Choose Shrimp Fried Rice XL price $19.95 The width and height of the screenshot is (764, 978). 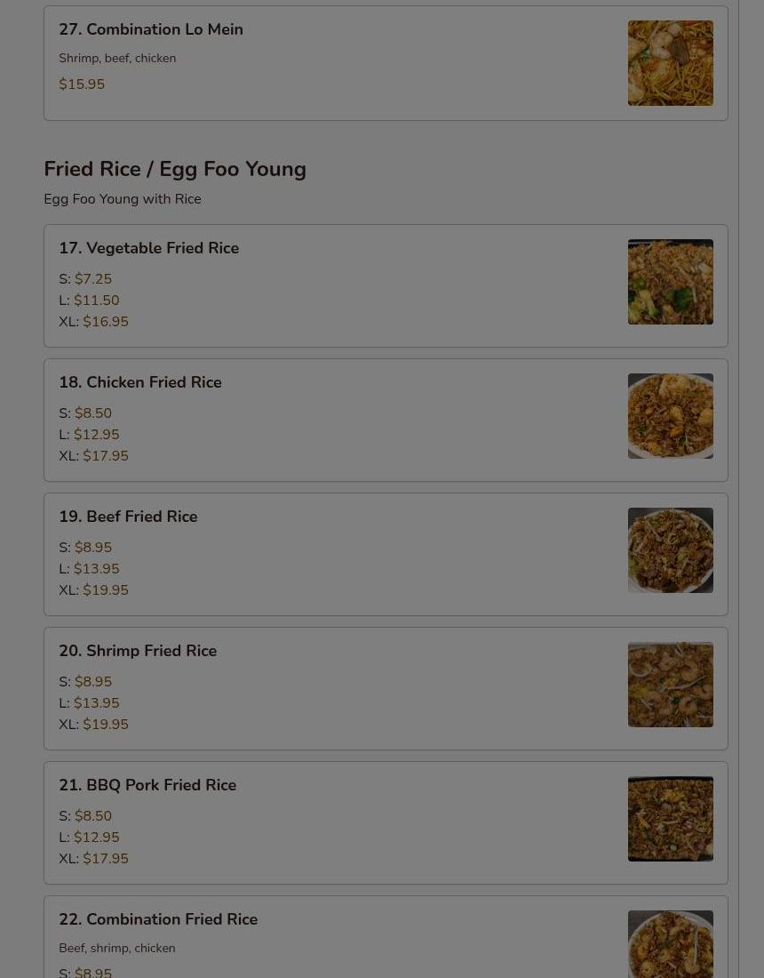(106, 725)
